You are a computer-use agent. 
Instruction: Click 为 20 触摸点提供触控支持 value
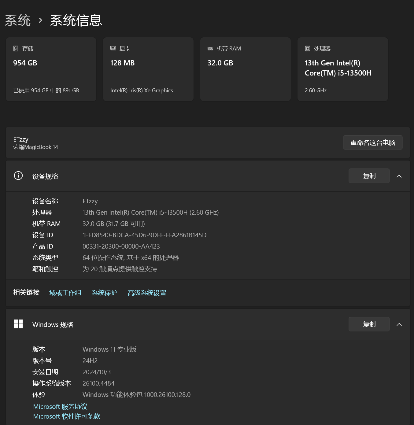(120, 269)
